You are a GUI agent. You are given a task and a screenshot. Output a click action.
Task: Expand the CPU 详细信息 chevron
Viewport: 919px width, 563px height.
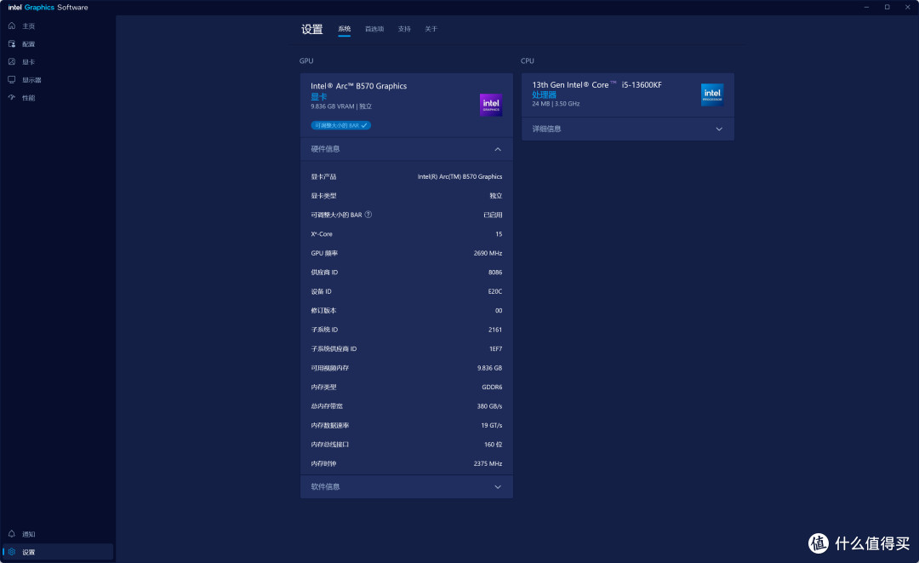pos(719,129)
